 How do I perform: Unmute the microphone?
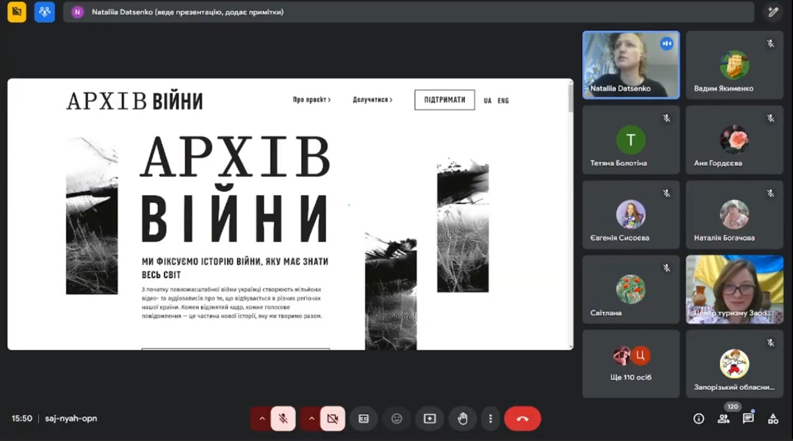(283, 419)
